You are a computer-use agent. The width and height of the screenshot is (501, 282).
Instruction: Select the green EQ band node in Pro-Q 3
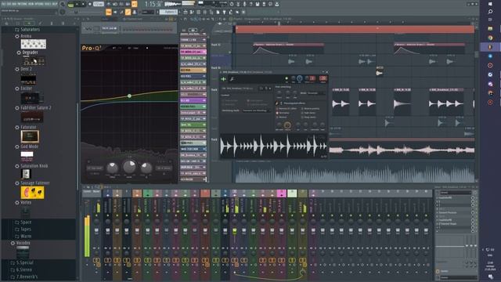129,96
